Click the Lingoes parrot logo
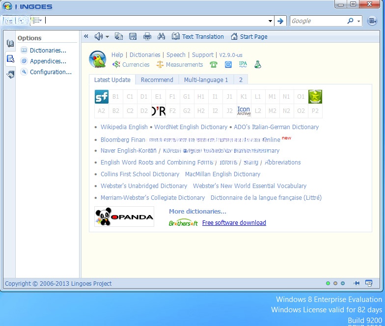 click(97, 59)
